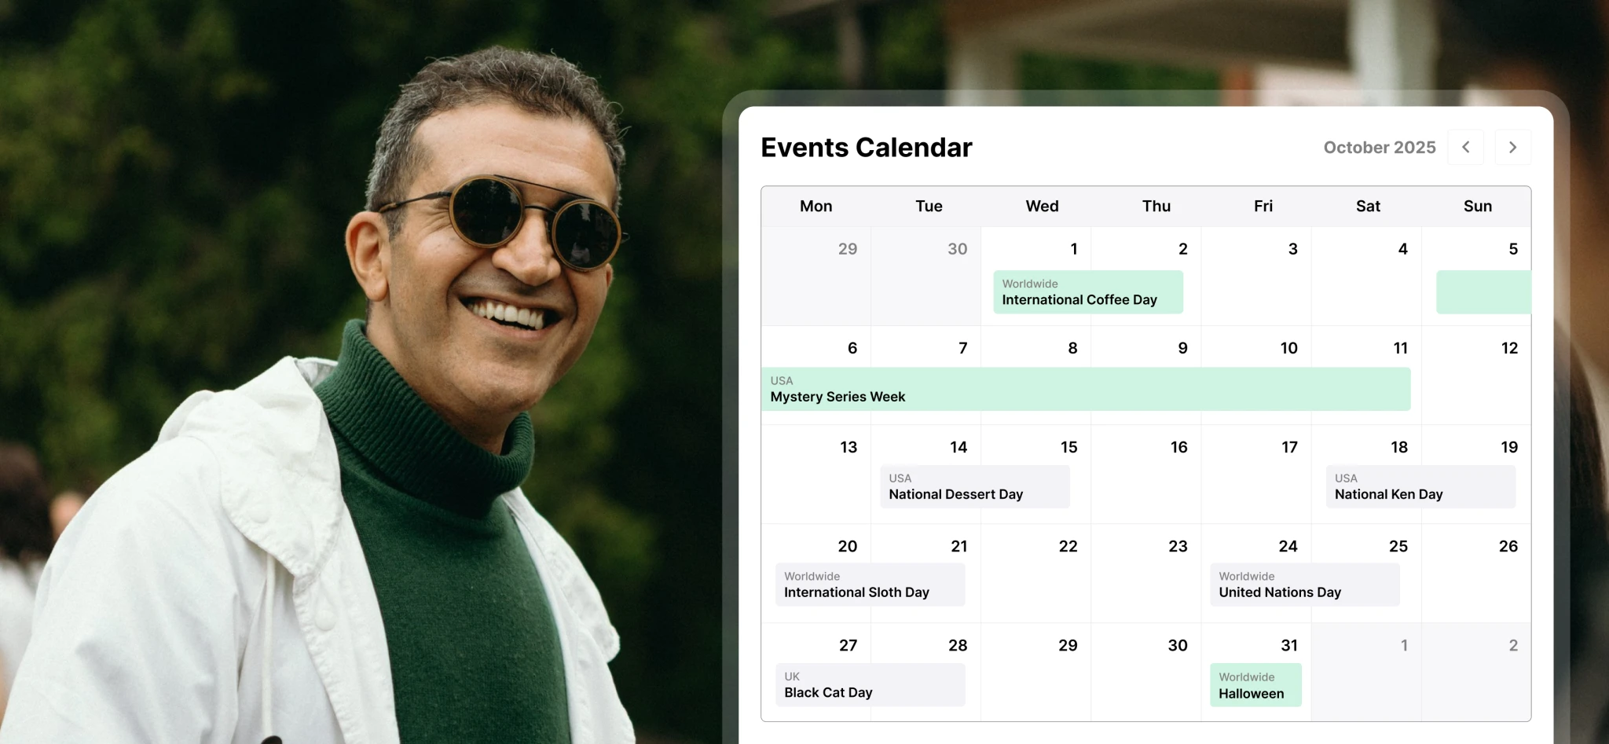Advance to next month with right chevron
Image resolution: width=1609 pixels, height=744 pixels.
pyautogui.click(x=1512, y=148)
